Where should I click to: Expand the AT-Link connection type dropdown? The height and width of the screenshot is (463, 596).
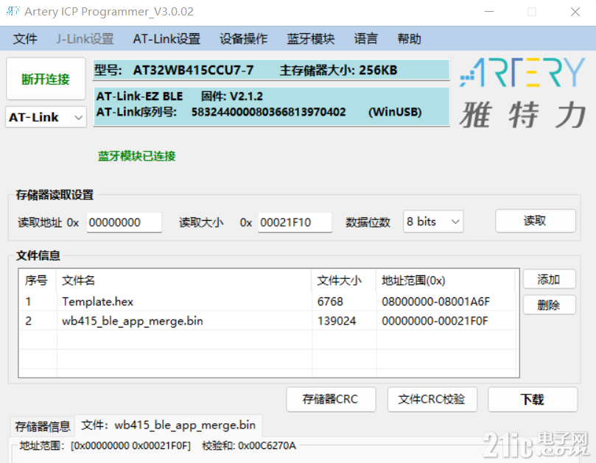(x=46, y=117)
